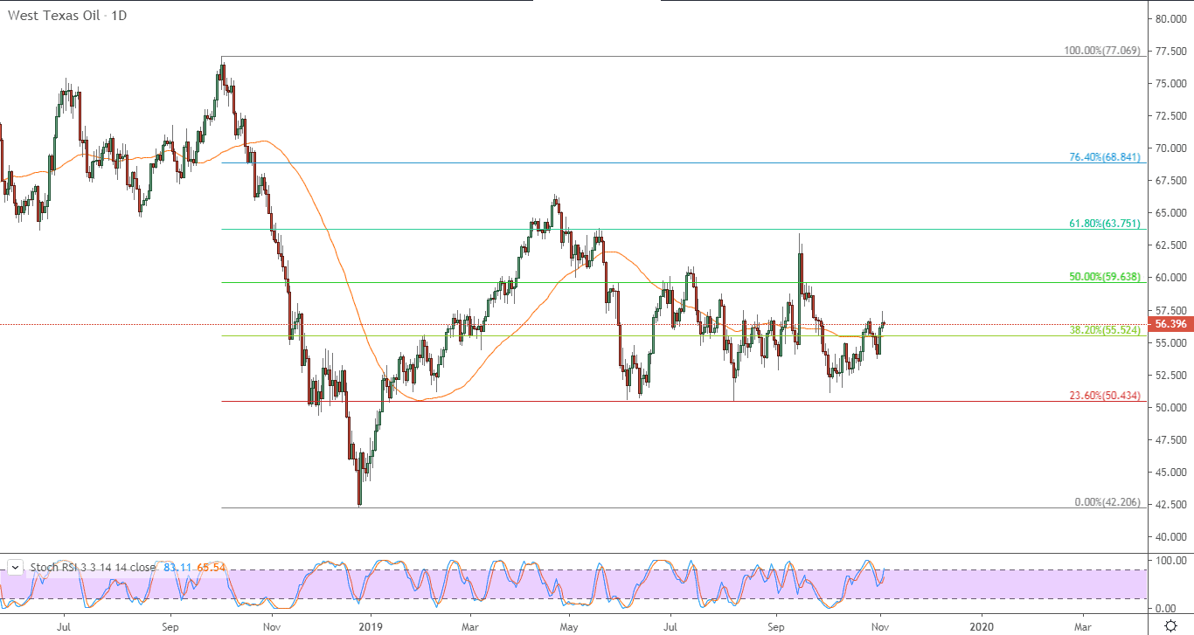Click the 38.20%(55.524) Fibonacci label
Viewport: 1194px width, 635px height.
[x=1105, y=330]
